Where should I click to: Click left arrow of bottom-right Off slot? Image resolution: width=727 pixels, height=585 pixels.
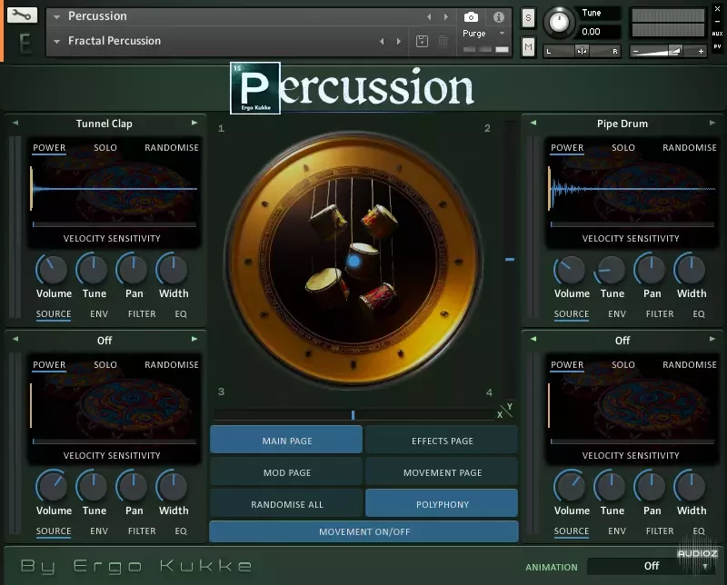[x=533, y=339]
